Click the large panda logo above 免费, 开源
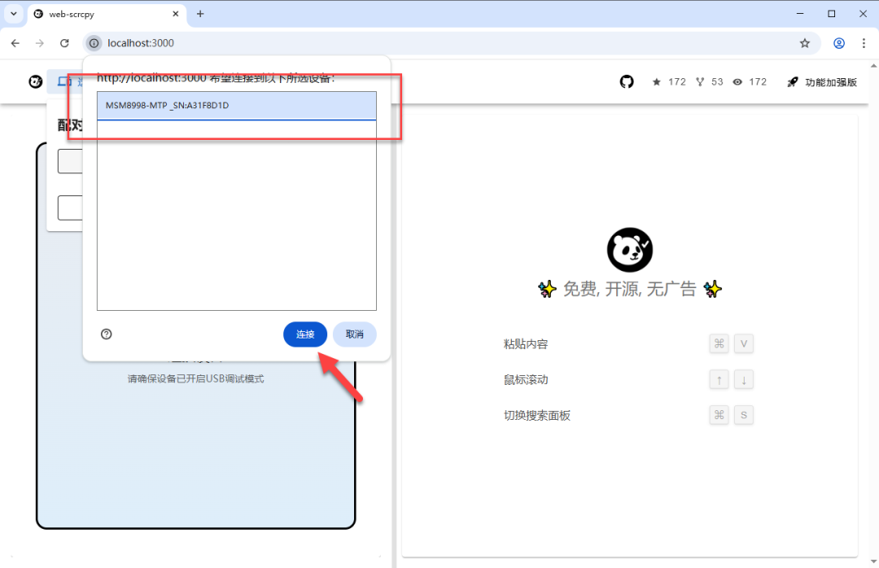This screenshot has height=568, width=879. (629, 248)
